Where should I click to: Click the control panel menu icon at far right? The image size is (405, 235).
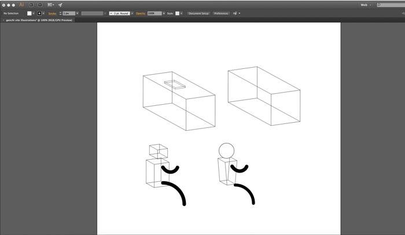tap(403, 13)
